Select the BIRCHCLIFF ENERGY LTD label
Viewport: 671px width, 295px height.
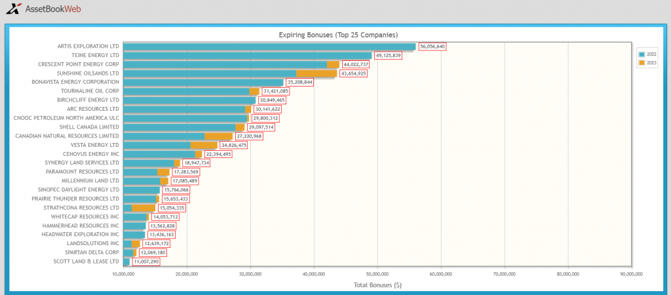pyautogui.click(x=88, y=100)
